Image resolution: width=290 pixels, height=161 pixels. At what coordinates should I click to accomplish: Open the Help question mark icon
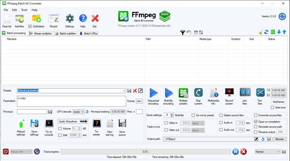tap(83, 18)
